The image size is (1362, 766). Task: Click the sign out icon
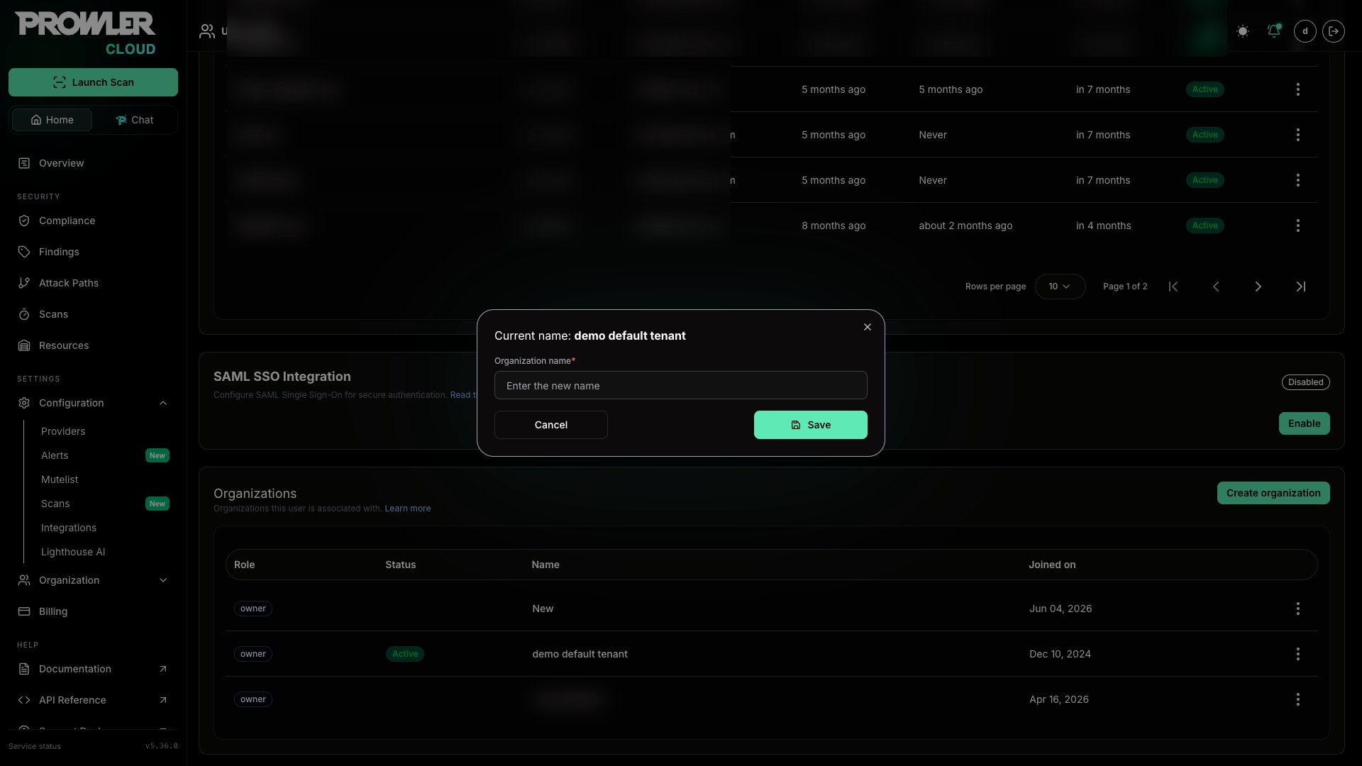[1334, 31]
